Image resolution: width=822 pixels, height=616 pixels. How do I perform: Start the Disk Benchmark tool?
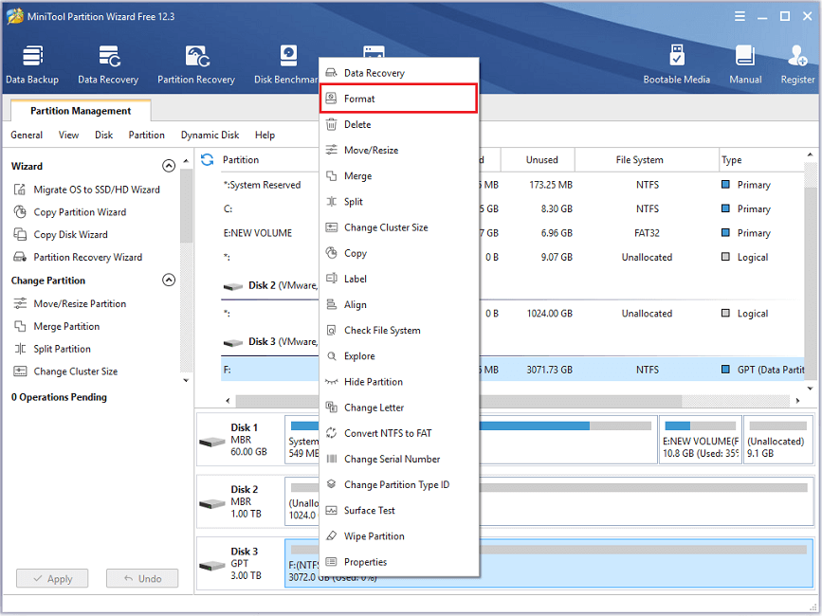click(x=286, y=65)
